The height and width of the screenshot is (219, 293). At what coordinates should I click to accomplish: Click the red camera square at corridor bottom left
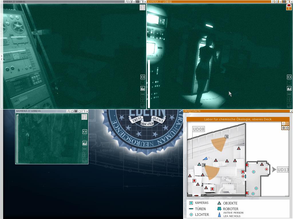tap(247, 193)
